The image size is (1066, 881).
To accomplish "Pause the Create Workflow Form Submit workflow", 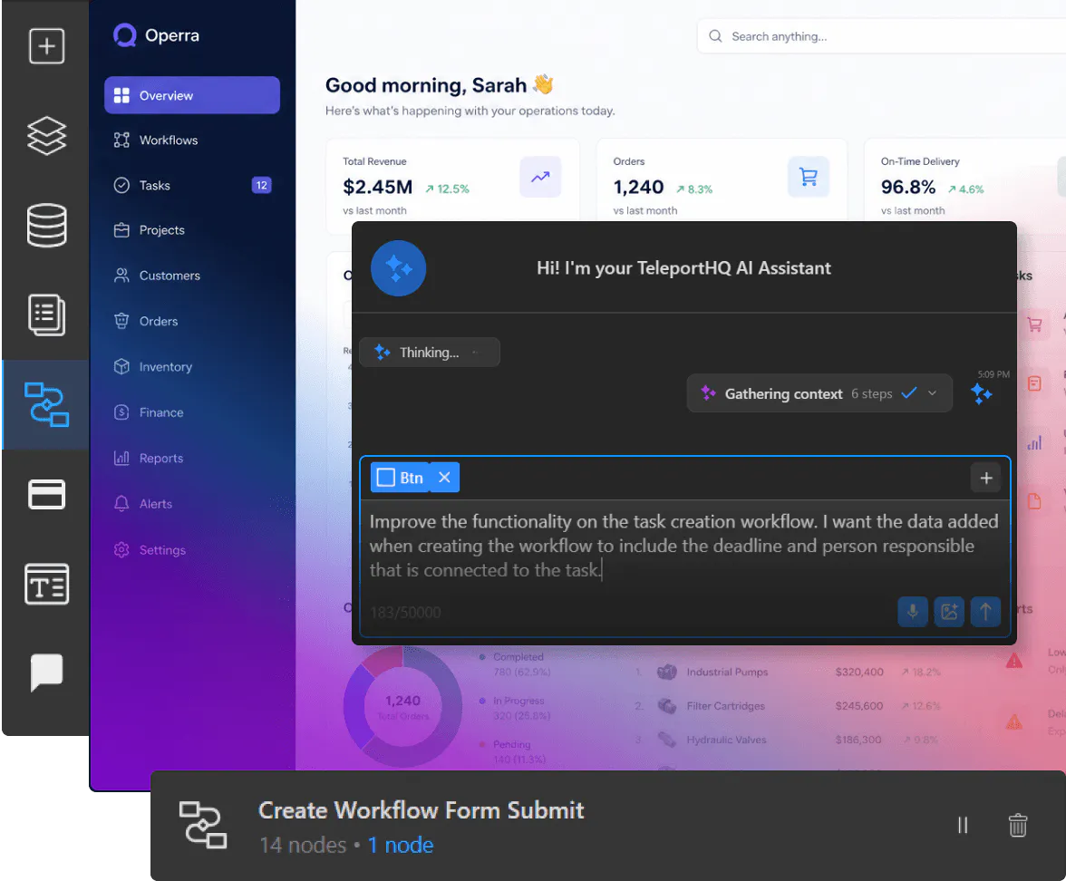I will click(963, 825).
